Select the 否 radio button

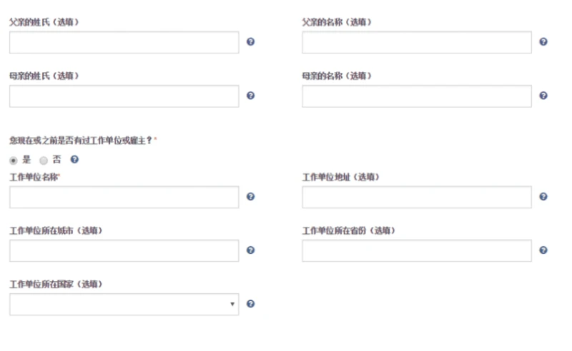click(x=44, y=161)
